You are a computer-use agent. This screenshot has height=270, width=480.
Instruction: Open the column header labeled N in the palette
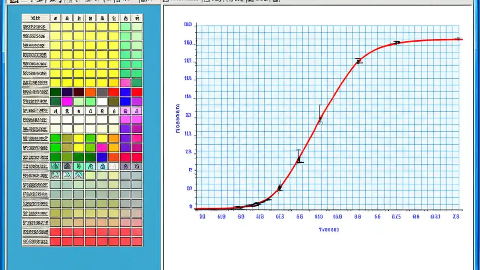[79, 111]
